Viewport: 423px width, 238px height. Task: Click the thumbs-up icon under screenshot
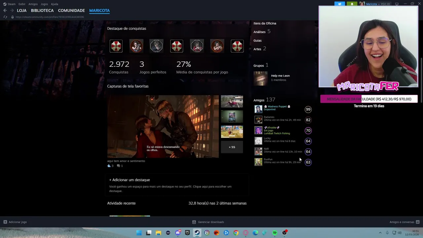pyautogui.click(x=109, y=166)
